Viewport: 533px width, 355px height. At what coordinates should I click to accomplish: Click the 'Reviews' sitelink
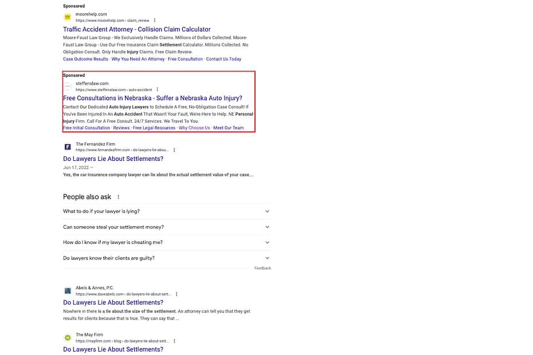[x=122, y=128]
